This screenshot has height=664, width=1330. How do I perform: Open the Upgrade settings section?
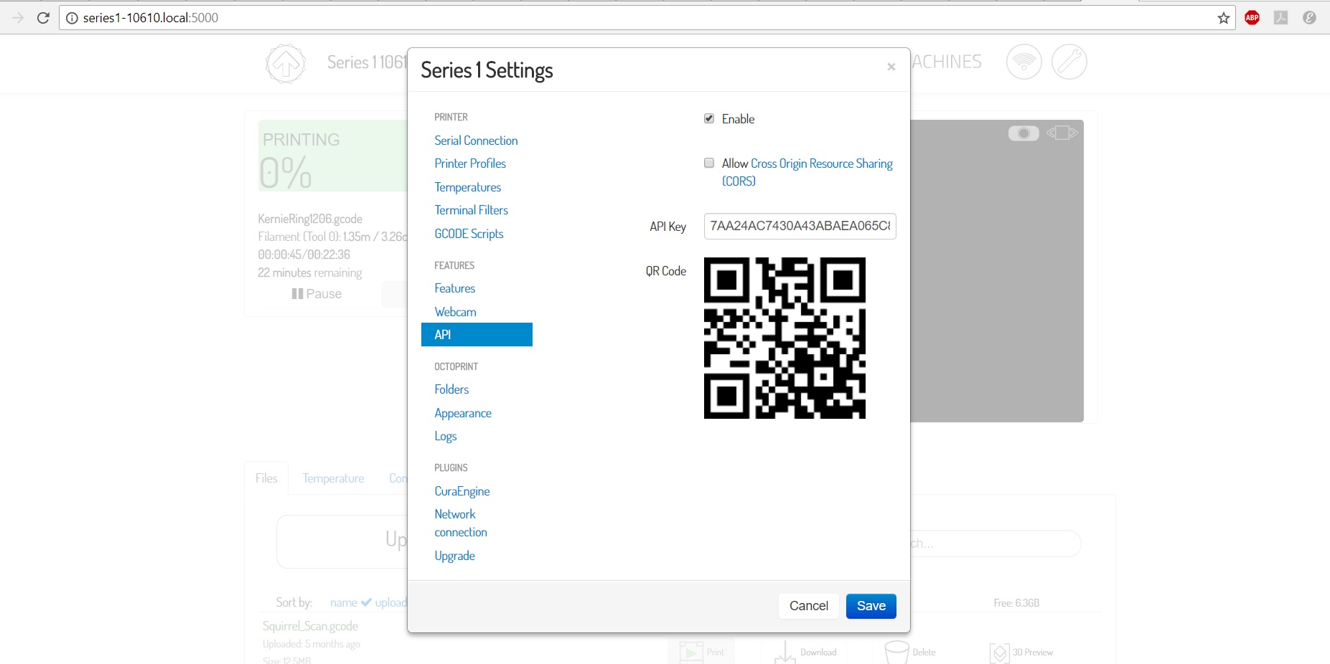click(x=454, y=555)
